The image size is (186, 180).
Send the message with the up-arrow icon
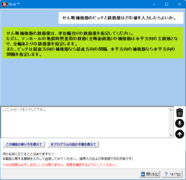click(179, 134)
